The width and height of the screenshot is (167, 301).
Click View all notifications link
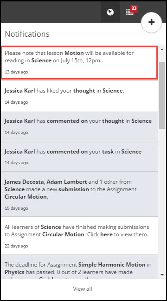click(x=83, y=289)
